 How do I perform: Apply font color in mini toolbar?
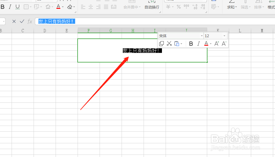pyautogui.click(x=206, y=44)
